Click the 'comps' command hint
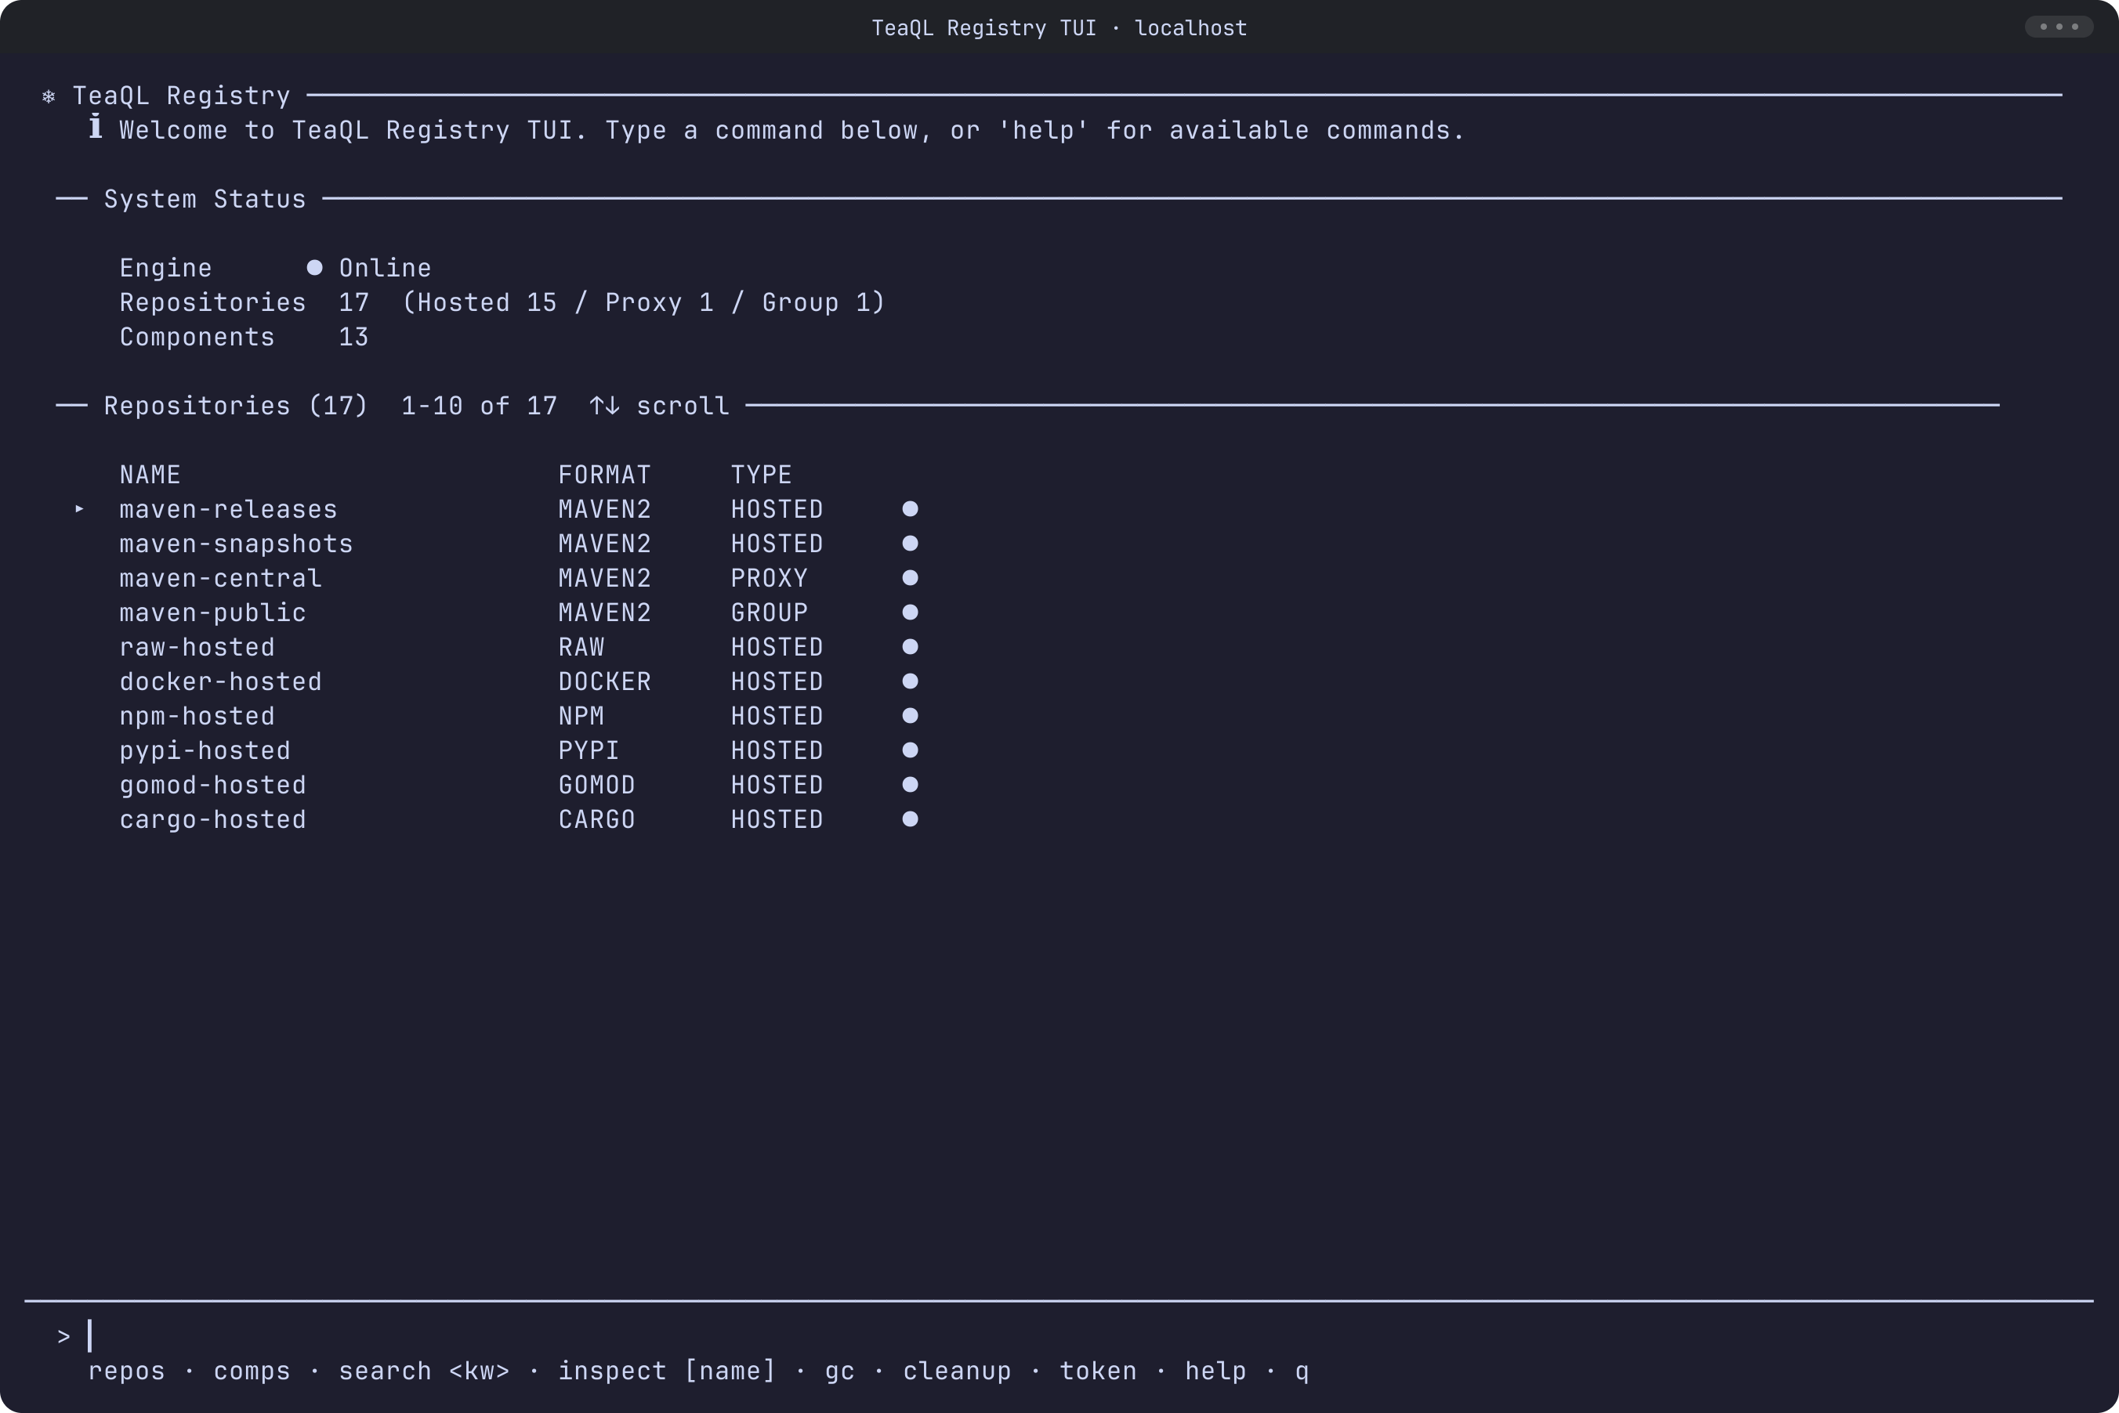 (x=252, y=1371)
